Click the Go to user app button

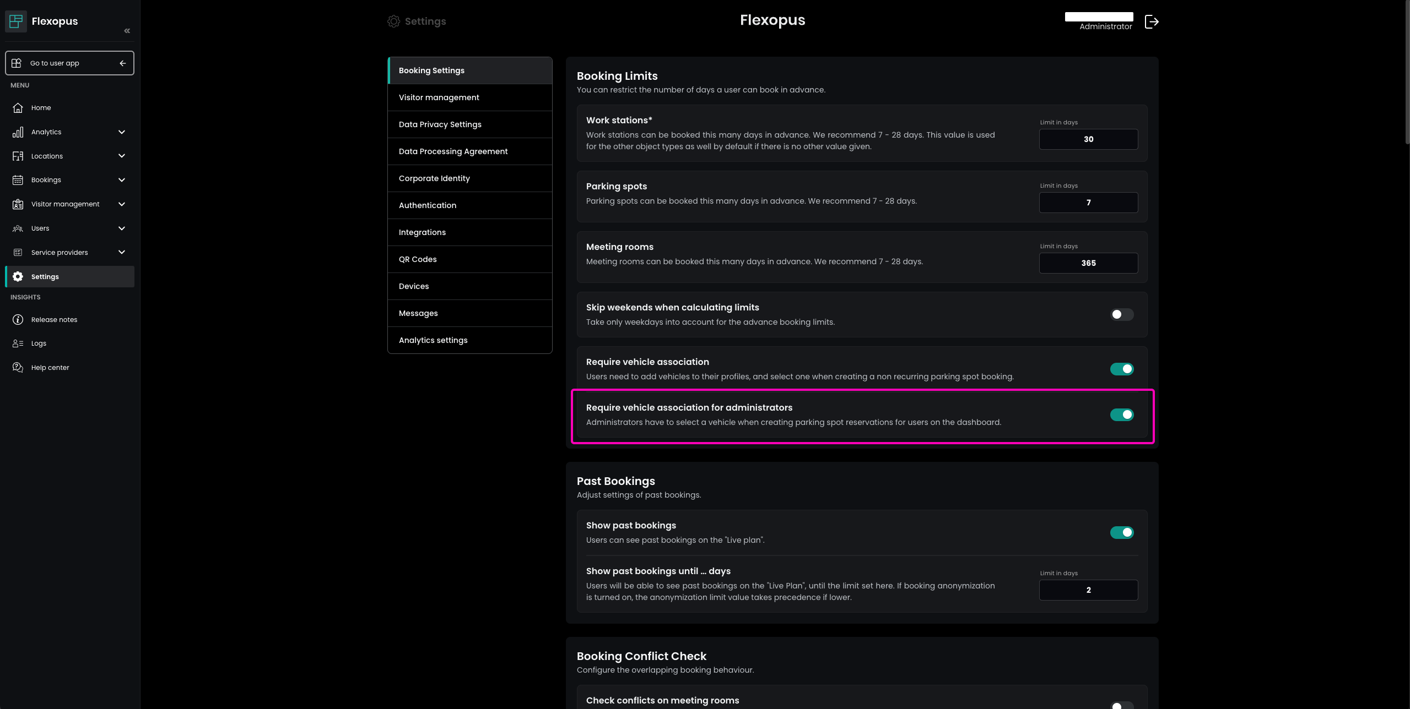pos(69,63)
